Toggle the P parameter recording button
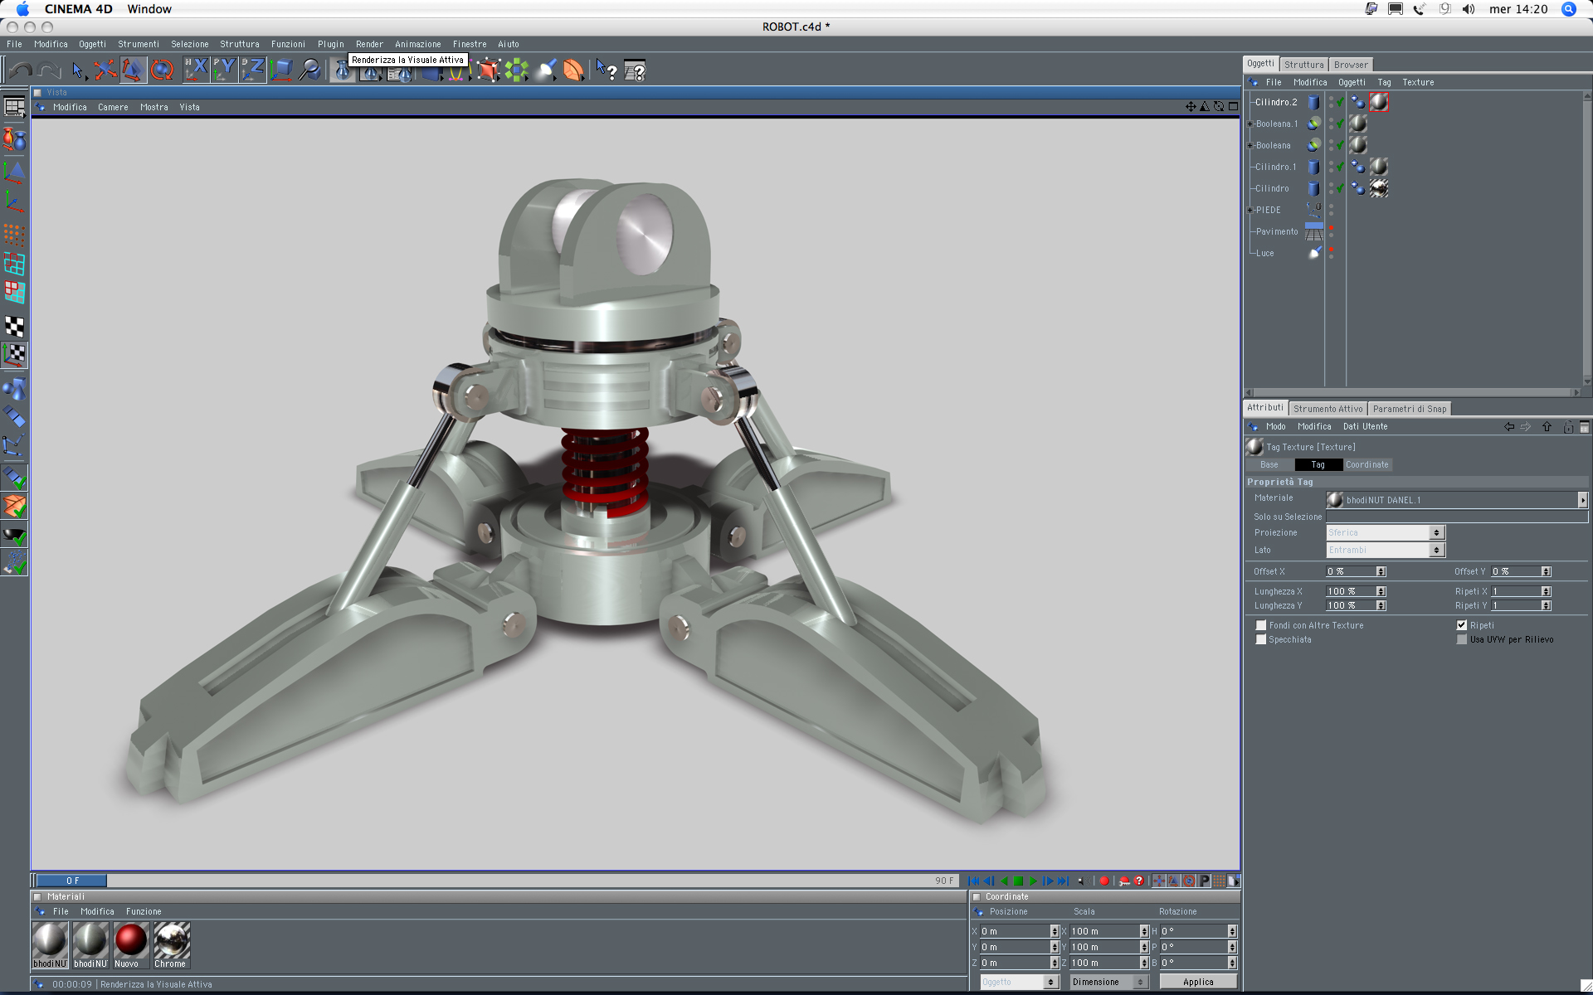 click(x=1204, y=881)
